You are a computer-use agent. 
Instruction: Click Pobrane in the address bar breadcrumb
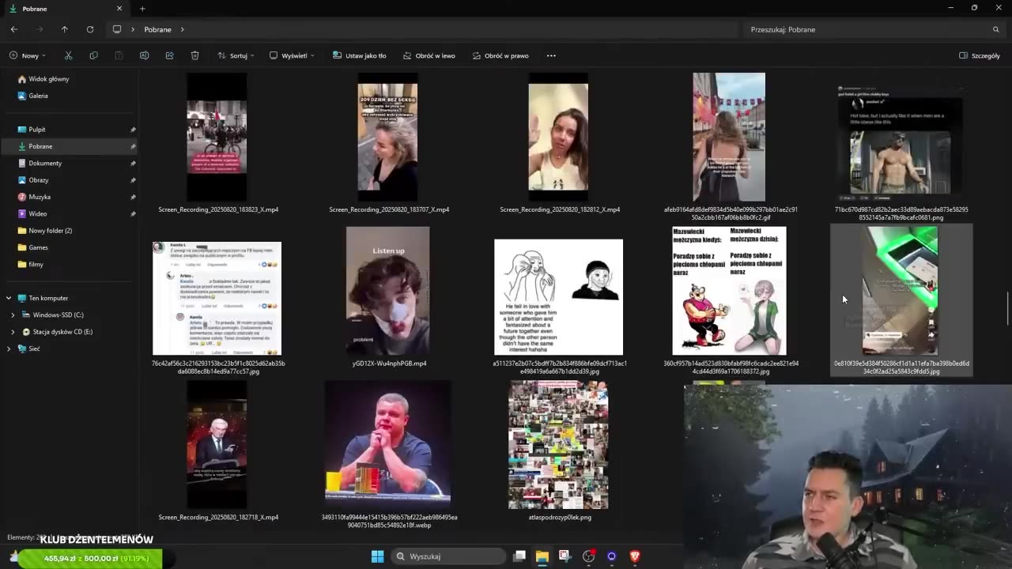click(x=157, y=29)
